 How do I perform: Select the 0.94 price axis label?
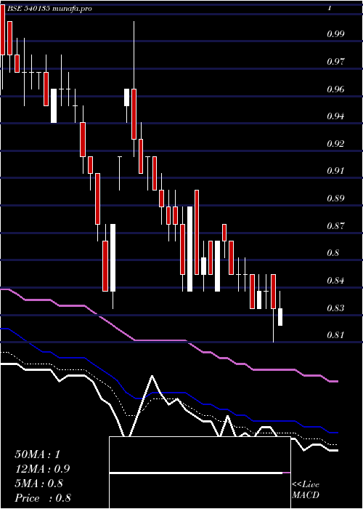pyautogui.click(x=335, y=116)
